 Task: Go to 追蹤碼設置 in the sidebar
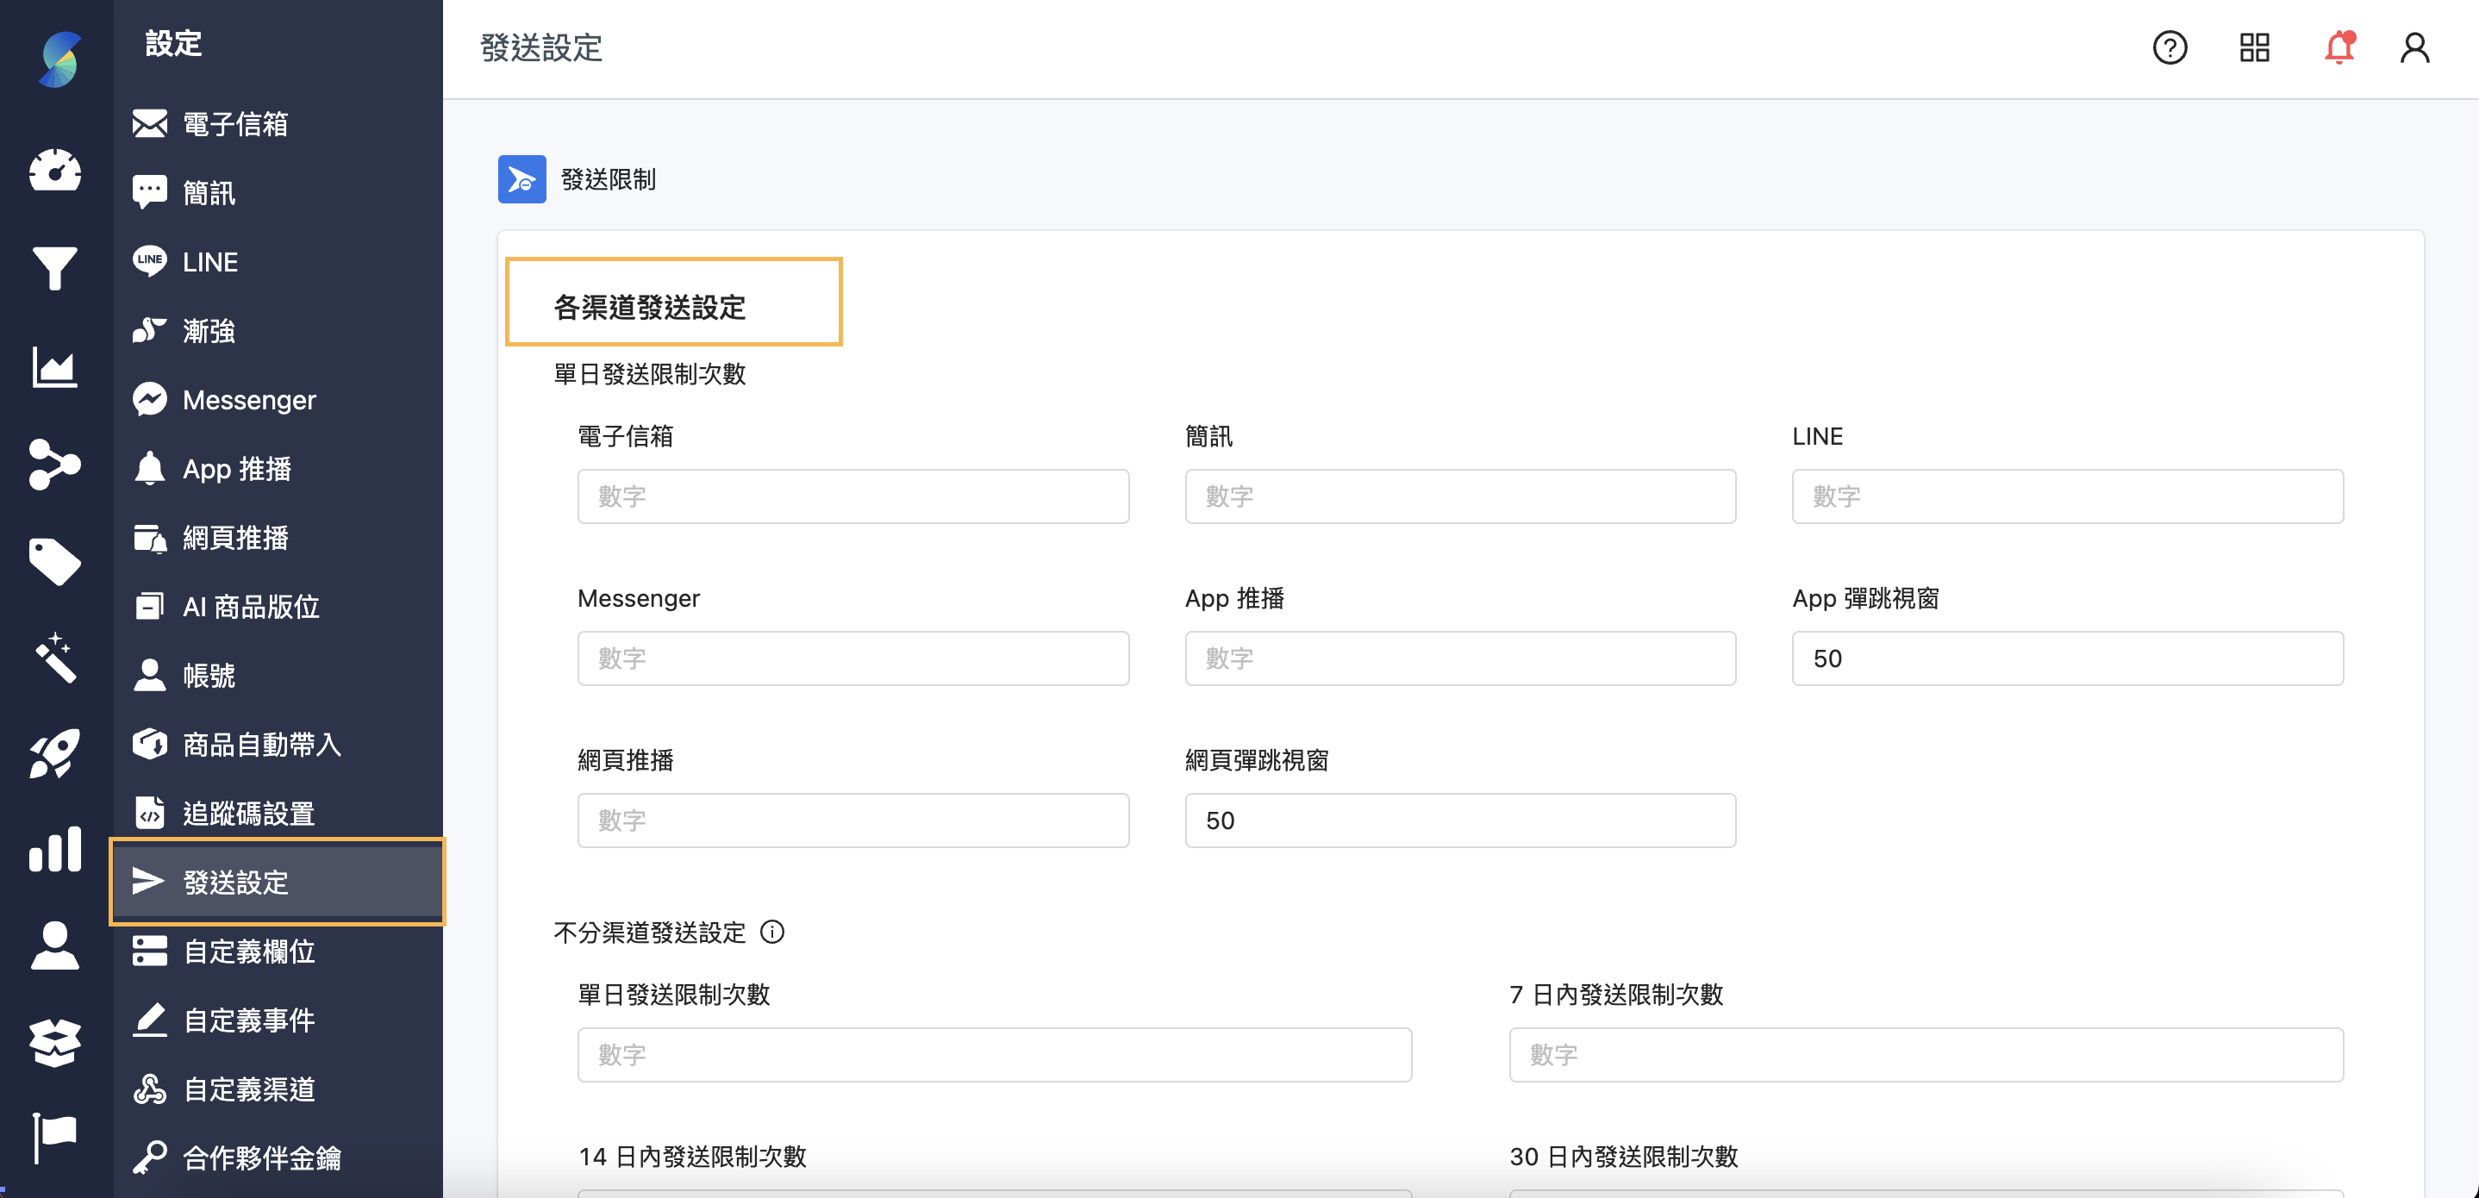click(x=248, y=813)
